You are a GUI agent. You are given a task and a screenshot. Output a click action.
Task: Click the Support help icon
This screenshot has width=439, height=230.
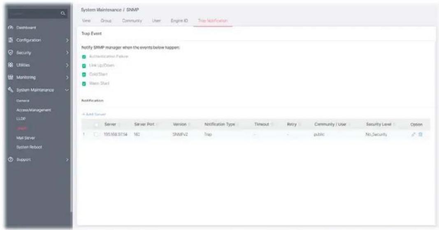click(x=11, y=159)
